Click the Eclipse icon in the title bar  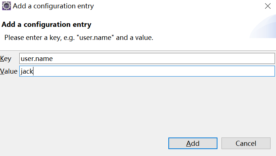(x=6, y=6)
